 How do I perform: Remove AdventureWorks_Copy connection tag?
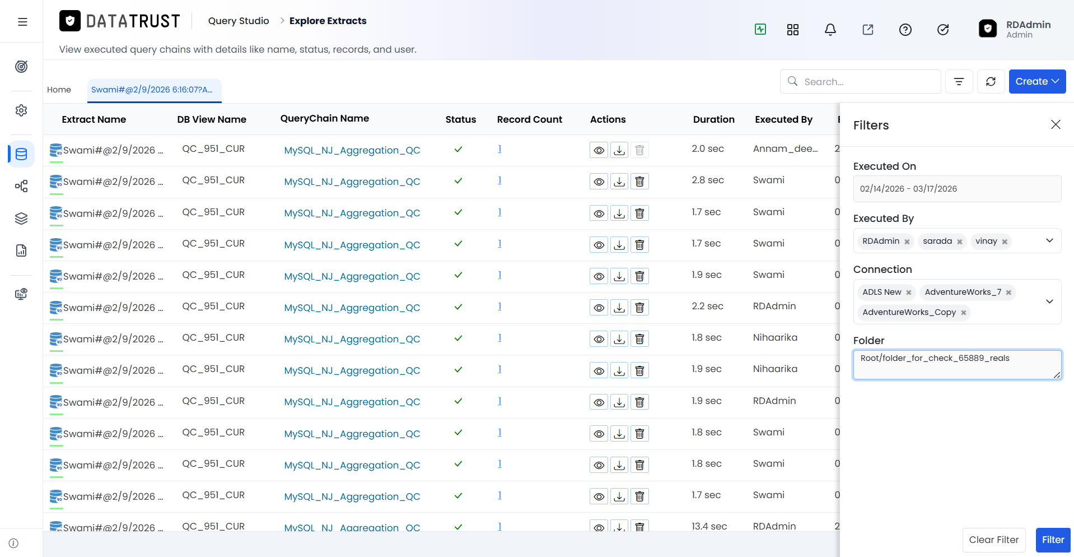coord(964,313)
